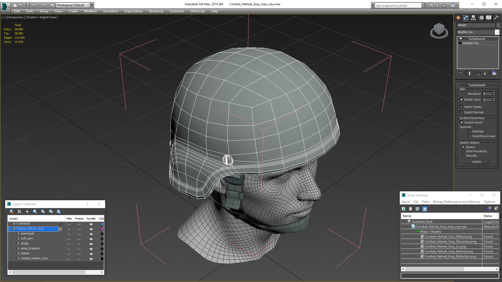
Task: Enable Separate by Smoothing Groups checkbox
Action: [469, 136]
